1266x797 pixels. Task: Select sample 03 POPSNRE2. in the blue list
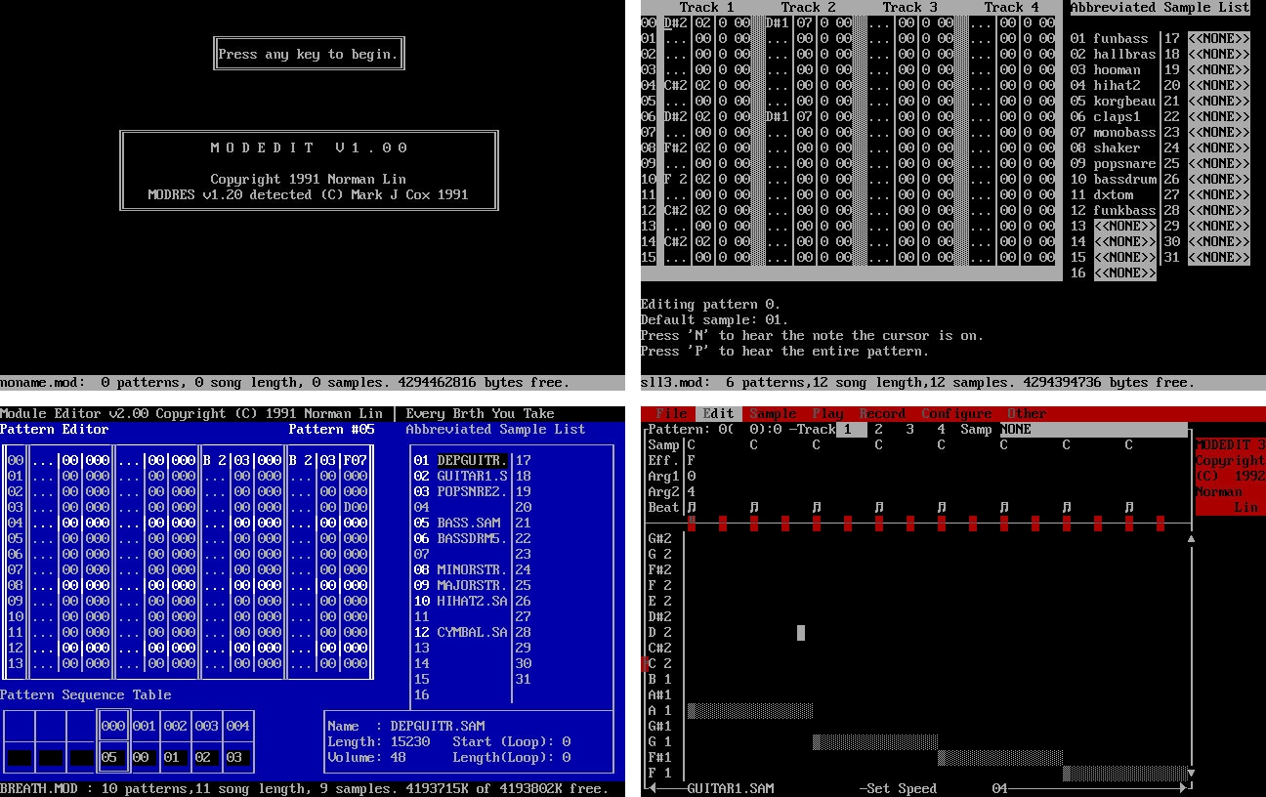click(461, 491)
